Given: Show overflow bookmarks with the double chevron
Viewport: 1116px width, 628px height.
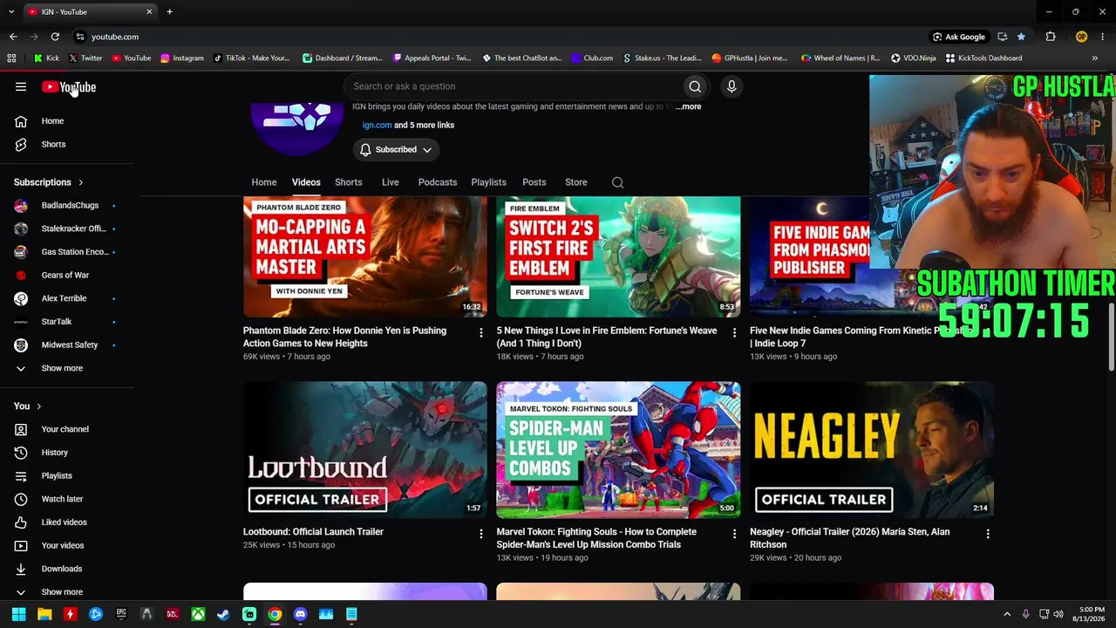Looking at the screenshot, I should 1095,58.
